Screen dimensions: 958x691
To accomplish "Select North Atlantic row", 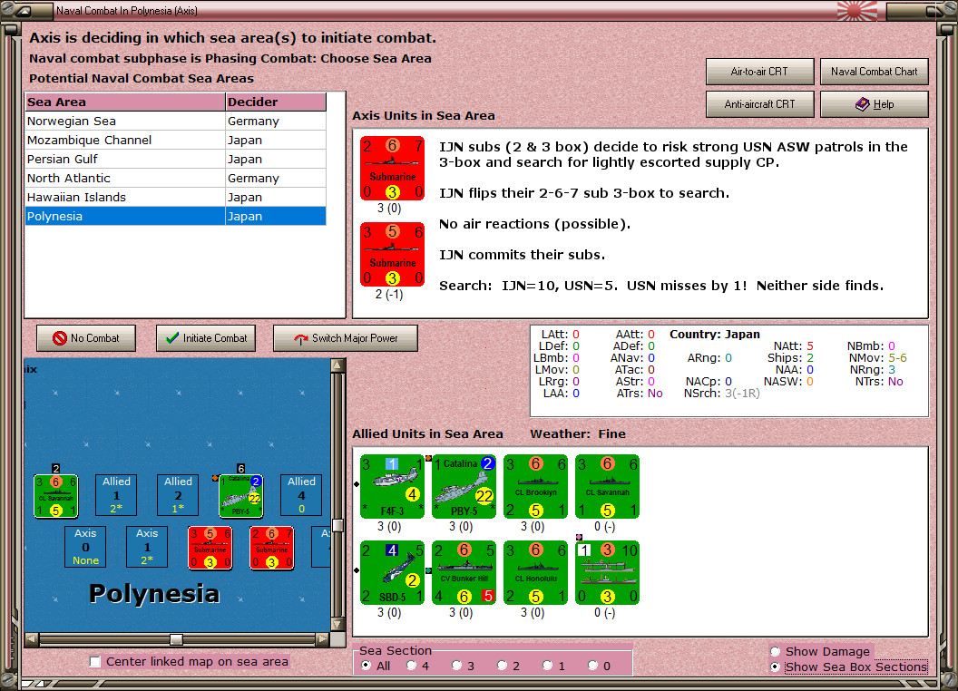I will (x=175, y=178).
